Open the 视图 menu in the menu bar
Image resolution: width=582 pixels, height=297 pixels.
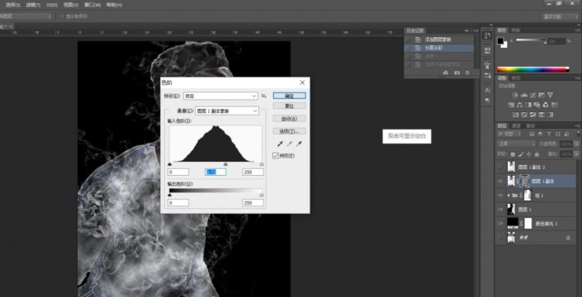click(x=70, y=5)
